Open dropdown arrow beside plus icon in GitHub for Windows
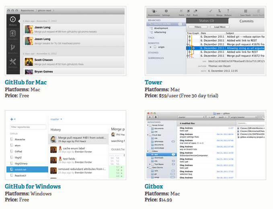Viewport: 273px width, 209px height. pyautogui.click(x=15, y=119)
